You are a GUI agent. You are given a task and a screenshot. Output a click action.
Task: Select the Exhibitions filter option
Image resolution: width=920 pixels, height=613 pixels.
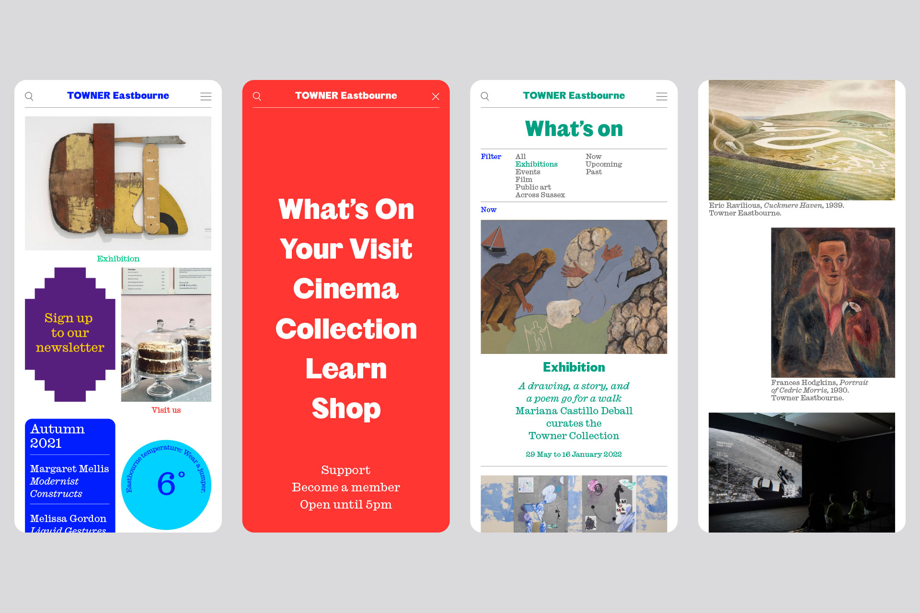(x=536, y=164)
